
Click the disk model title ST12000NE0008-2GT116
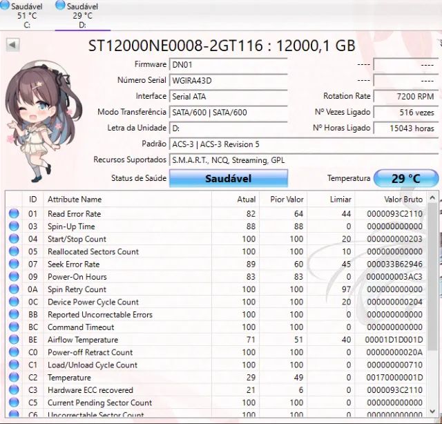click(x=222, y=46)
